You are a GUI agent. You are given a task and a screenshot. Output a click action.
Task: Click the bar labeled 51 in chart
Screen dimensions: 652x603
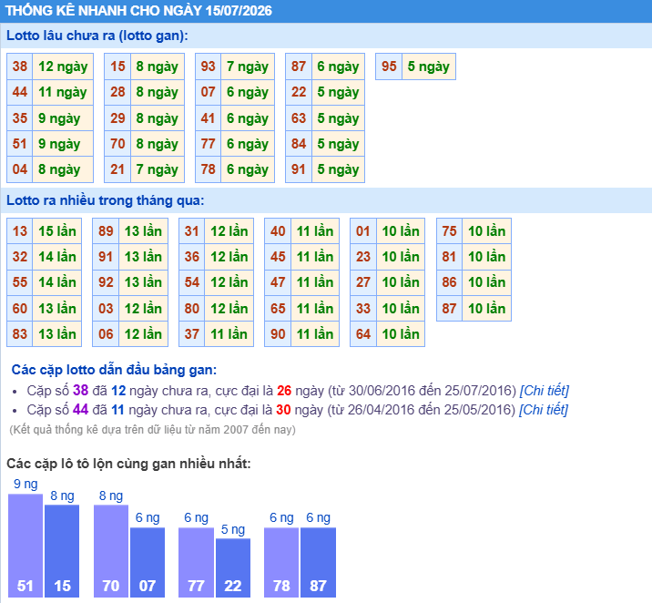click(x=25, y=546)
